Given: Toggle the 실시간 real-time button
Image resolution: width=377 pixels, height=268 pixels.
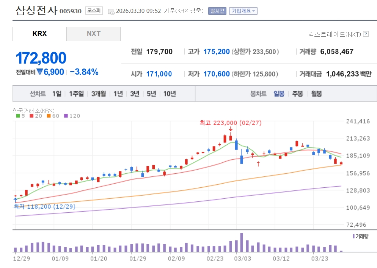Looking at the screenshot, I should (x=217, y=11).
